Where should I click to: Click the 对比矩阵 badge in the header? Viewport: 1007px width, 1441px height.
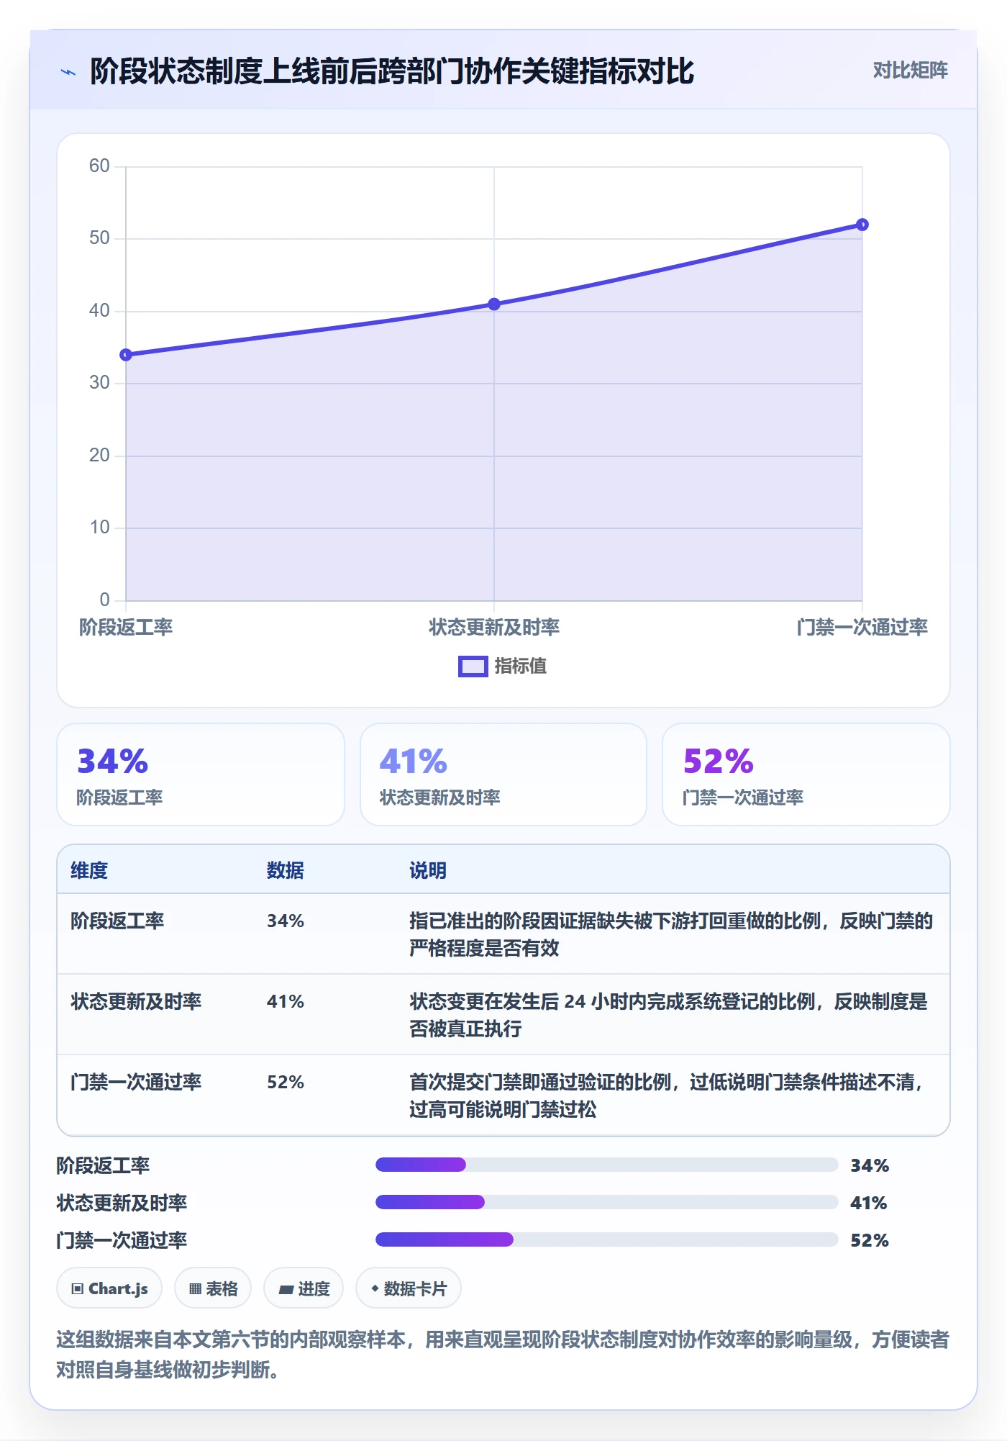click(910, 71)
